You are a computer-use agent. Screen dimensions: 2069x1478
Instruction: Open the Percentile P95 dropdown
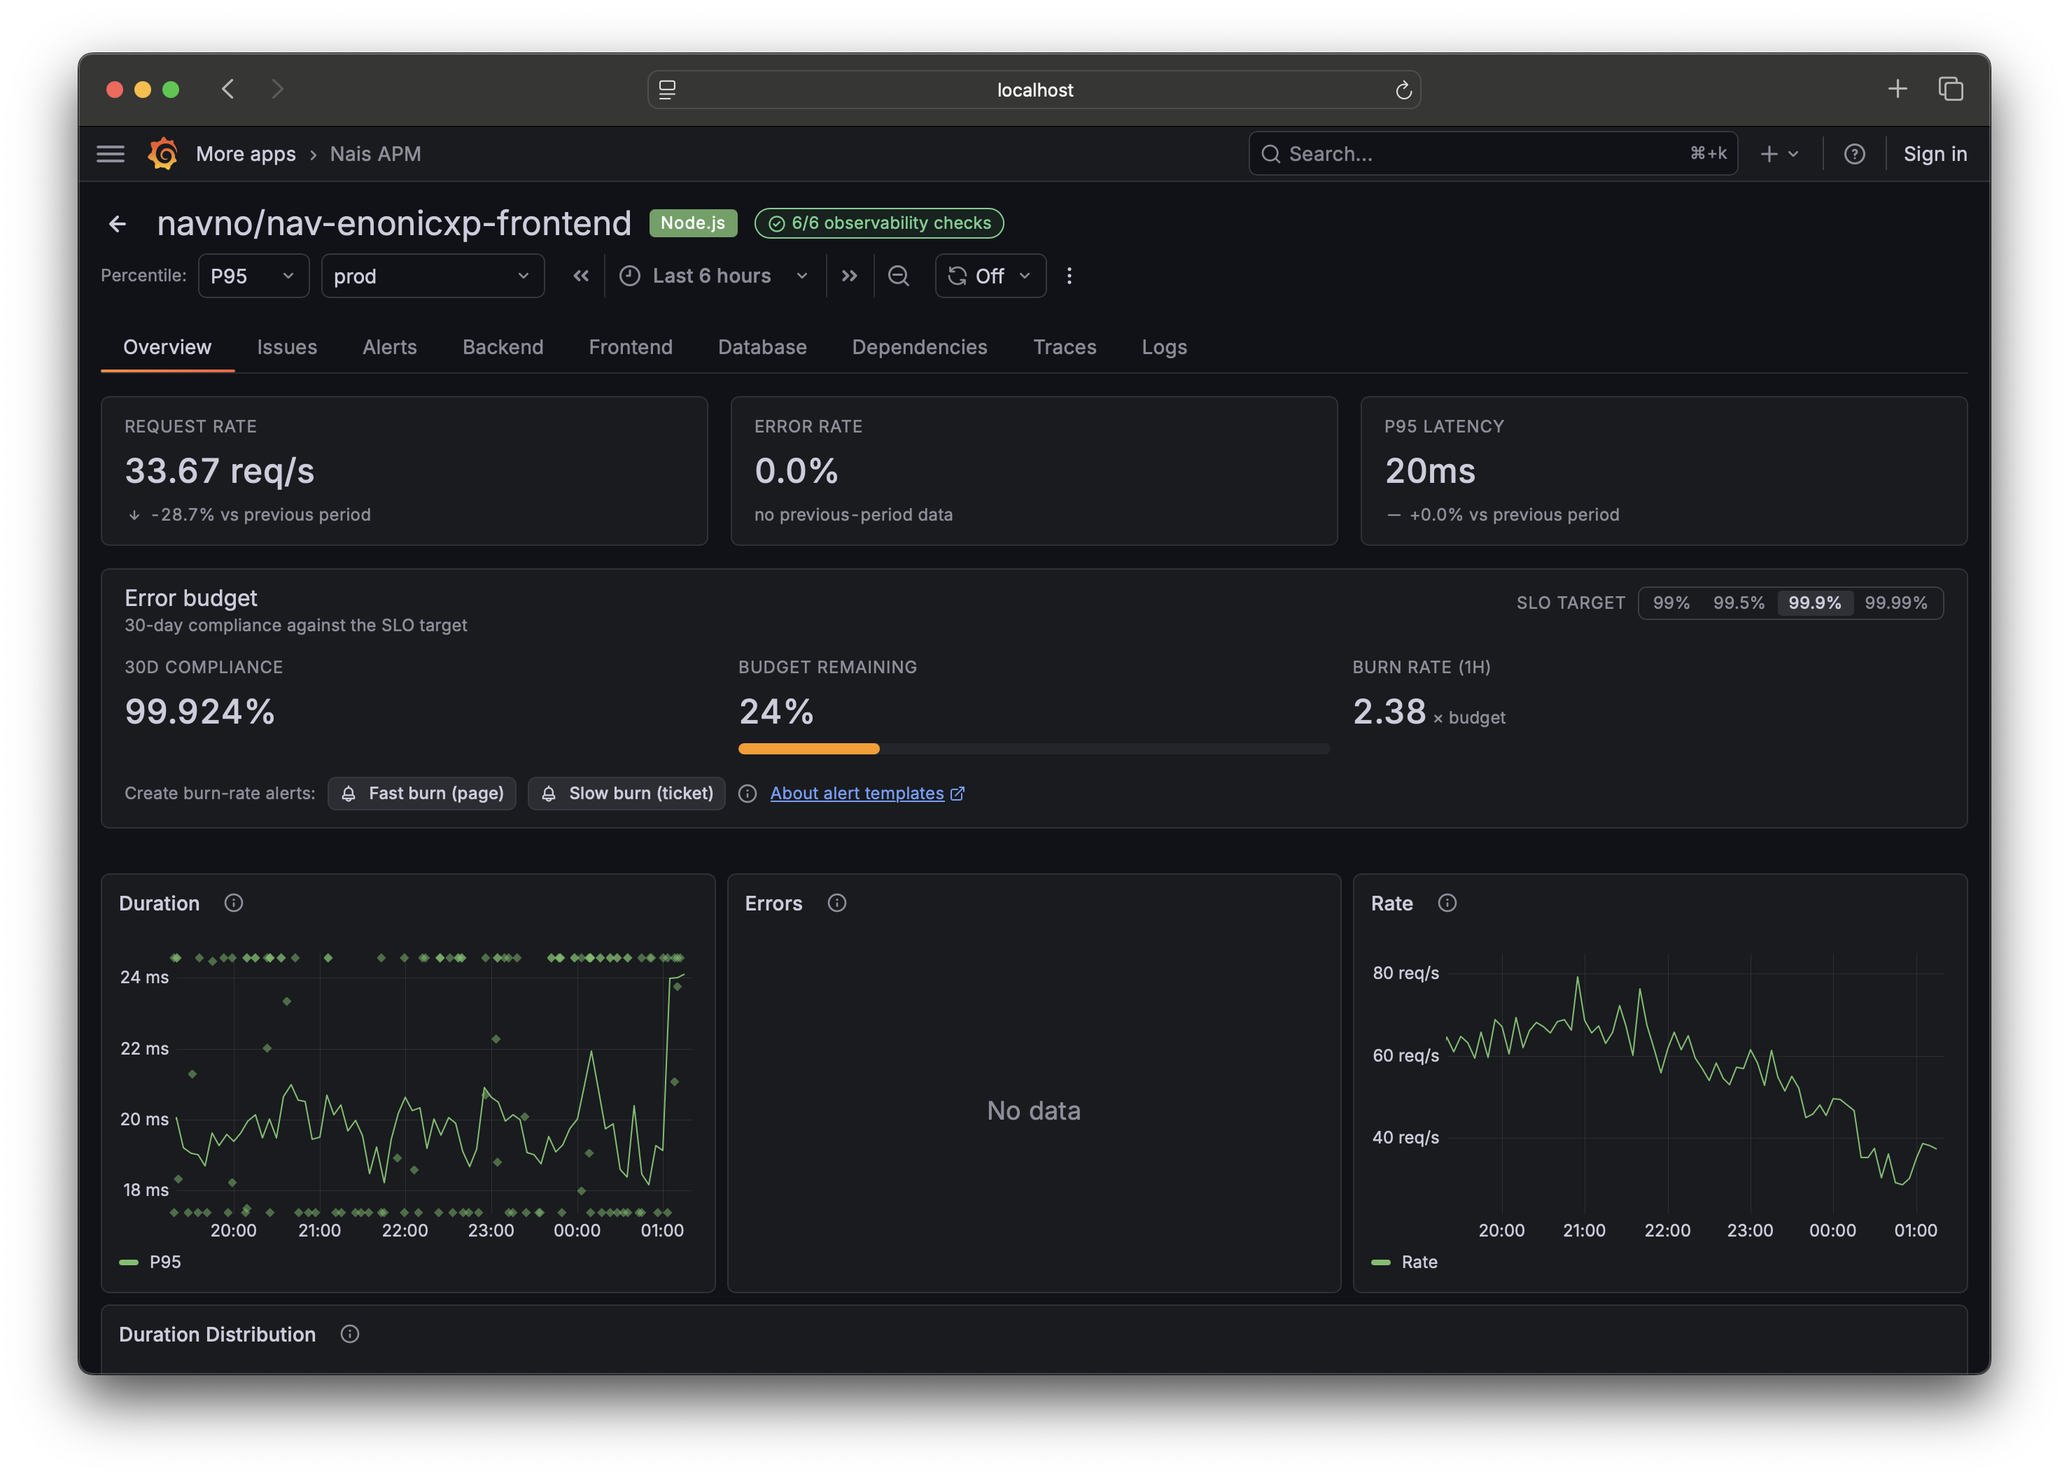[253, 276]
